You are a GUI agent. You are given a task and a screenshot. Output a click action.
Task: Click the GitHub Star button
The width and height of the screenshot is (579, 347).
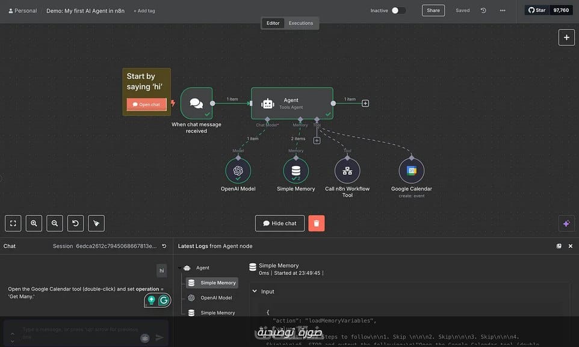(536, 10)
